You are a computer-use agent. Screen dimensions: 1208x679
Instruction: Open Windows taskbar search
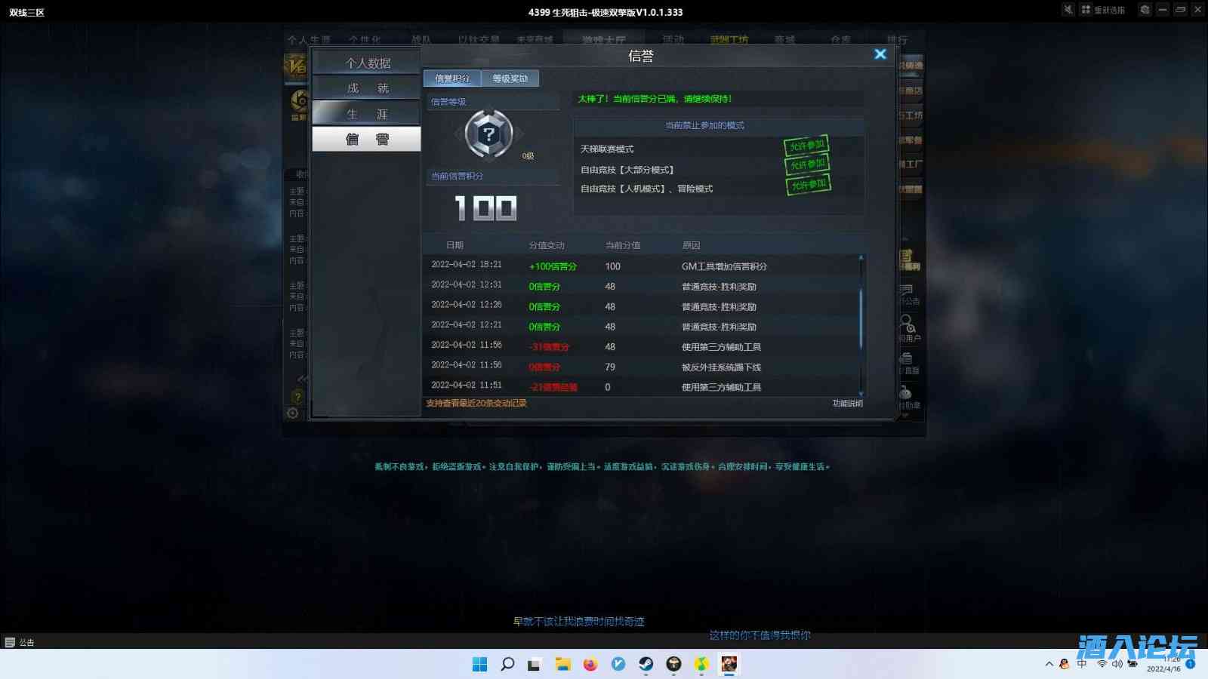tap(507, 664)
